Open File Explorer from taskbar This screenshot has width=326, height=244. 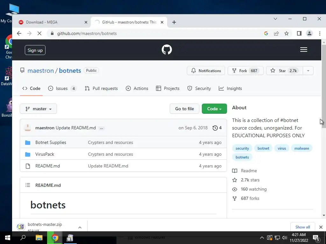pos(39,238)
